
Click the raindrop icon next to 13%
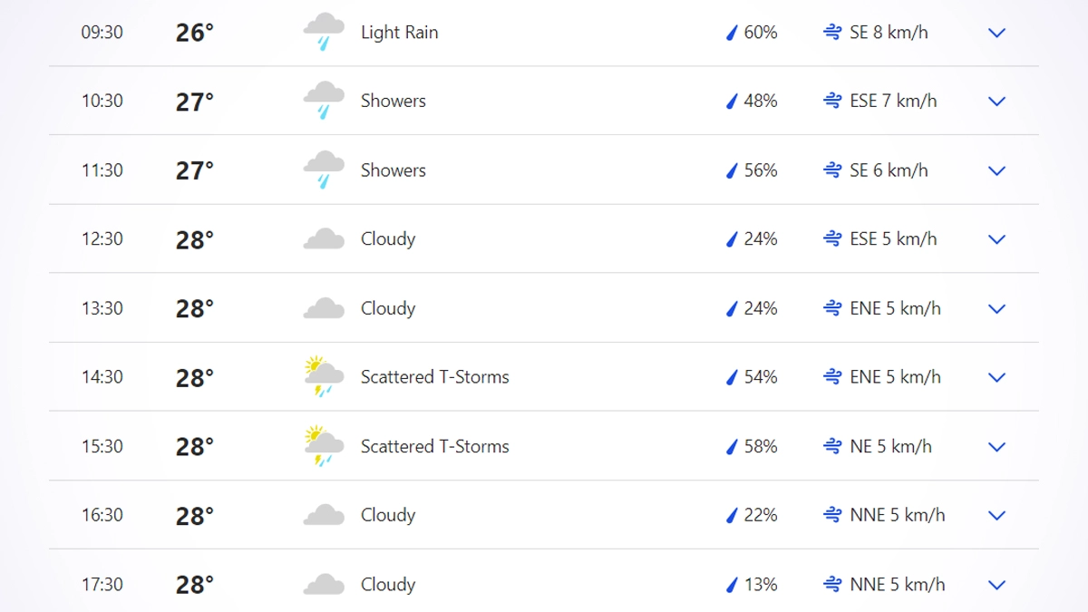[732, 585]
